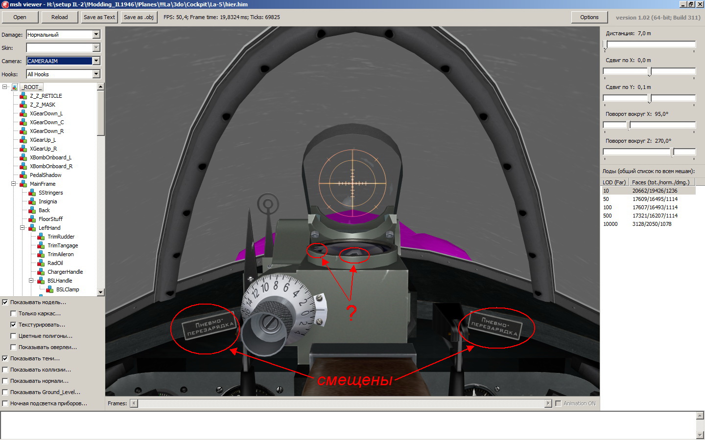Viewport: 705px width, 440px height.
Task: Click the XBombOnboard_R node icon
Action: point(23,166)
